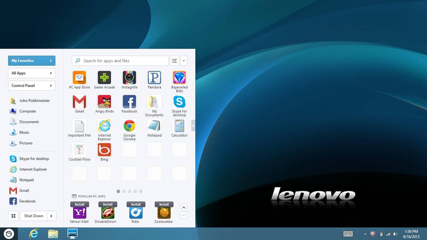
Task: Open the Instagrille app
Action: [x=129, y=78]
